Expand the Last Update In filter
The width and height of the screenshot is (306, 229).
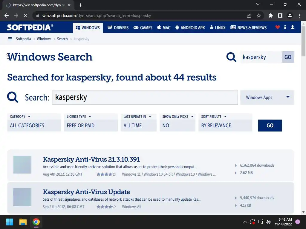coord(139,123)
